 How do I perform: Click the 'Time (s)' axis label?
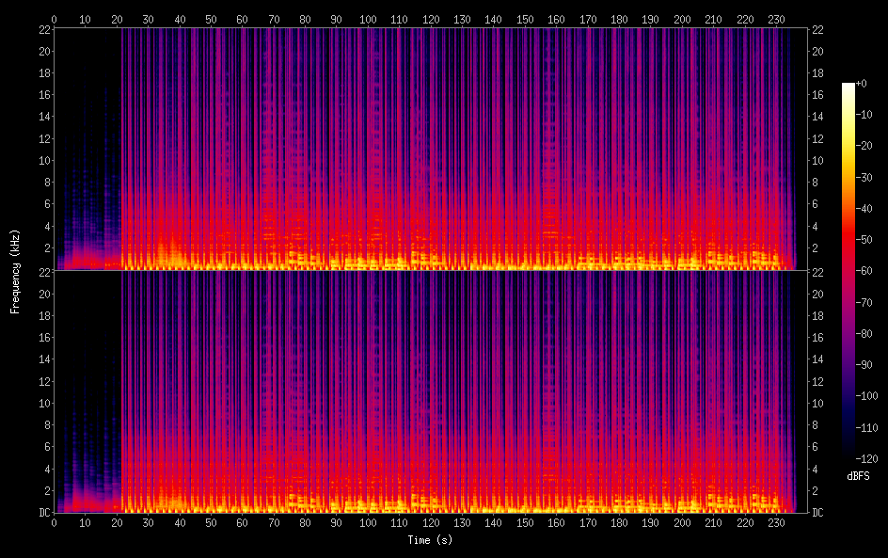pos(430,540)
